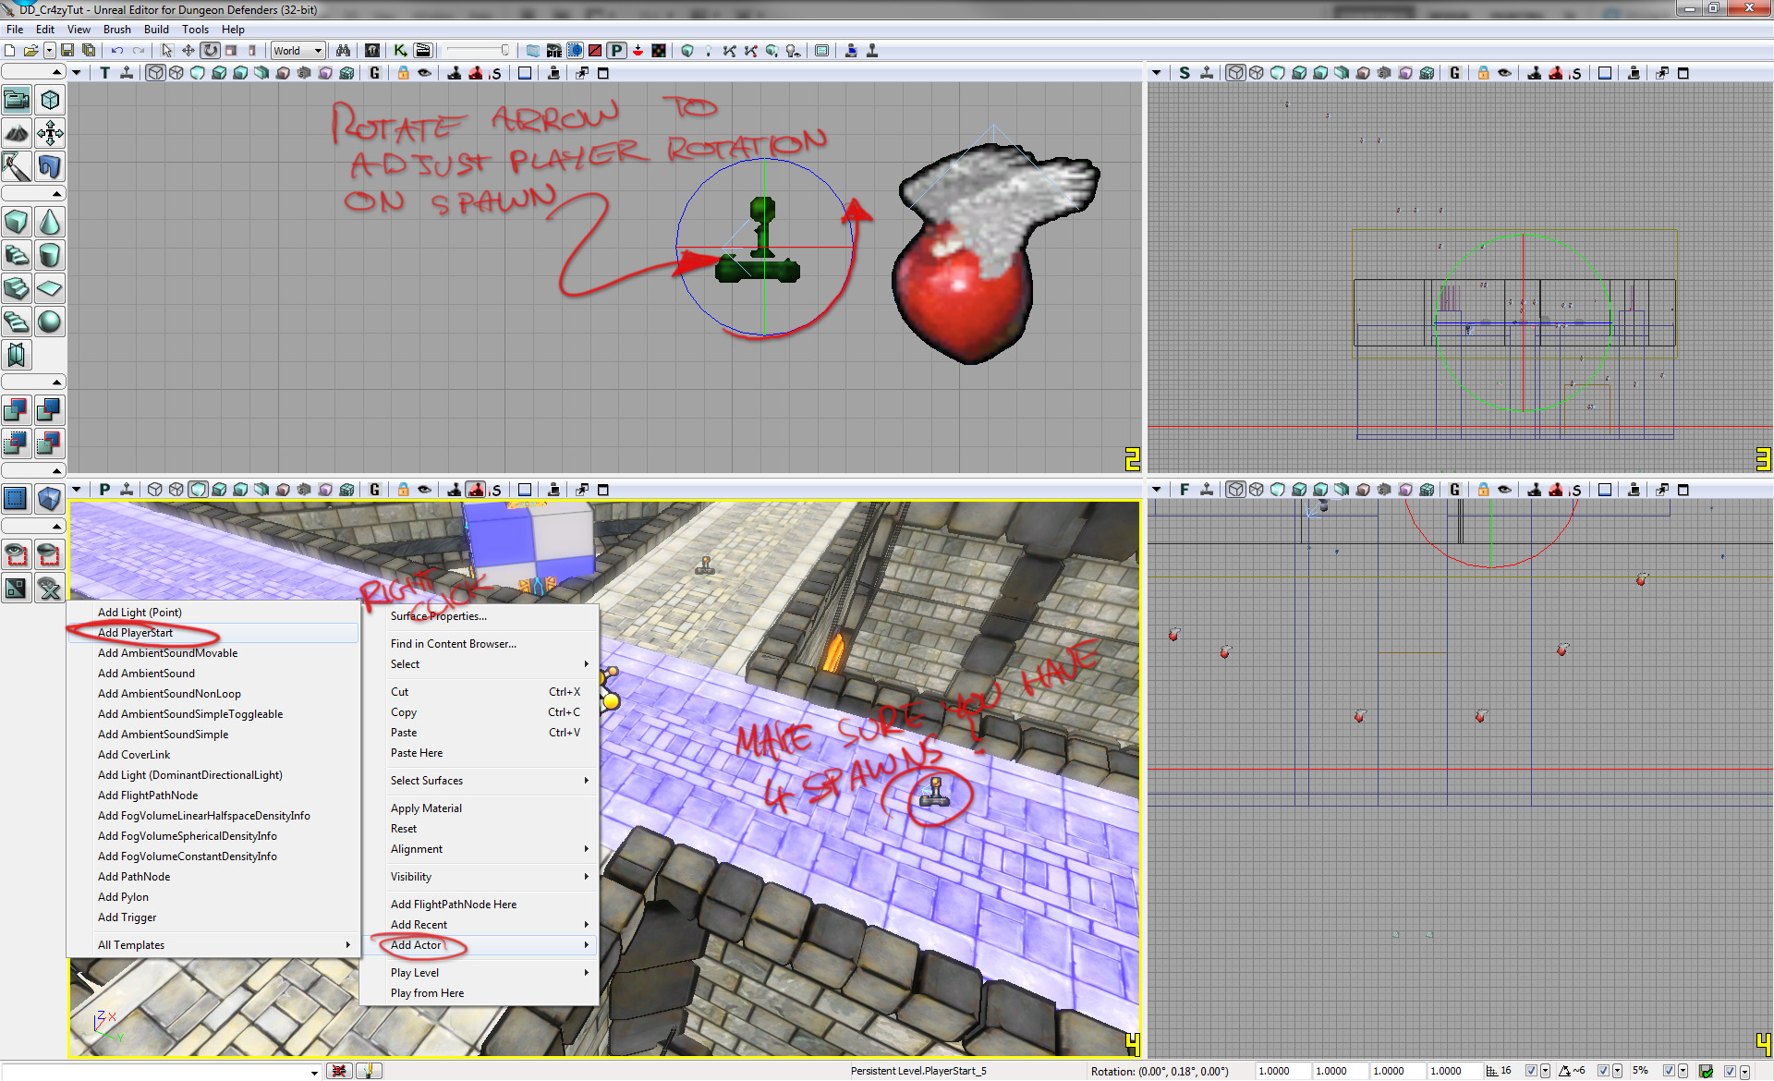
Task: Adjust the camera speed slider in toolbar
Action: (477, 51)
